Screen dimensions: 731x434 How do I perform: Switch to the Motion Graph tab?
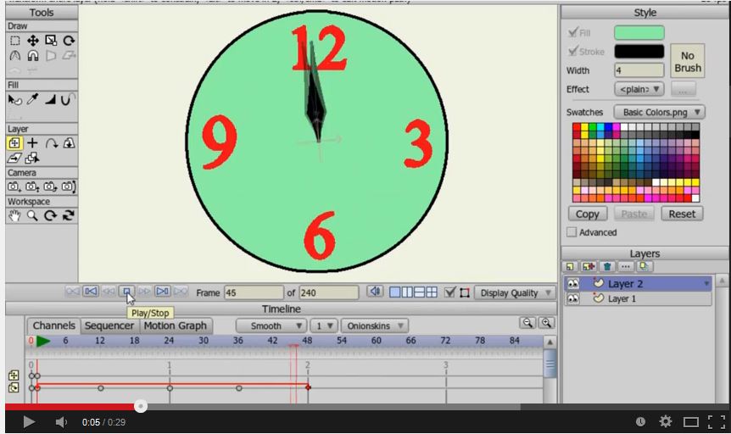tap(176, 325)
